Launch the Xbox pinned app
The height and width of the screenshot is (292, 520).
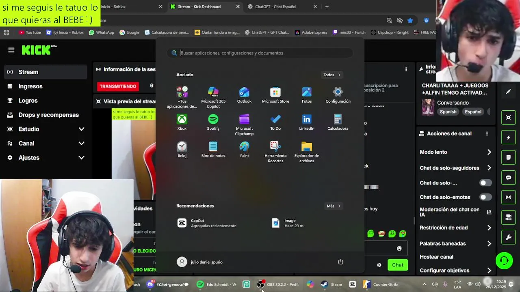(x=182, y=122)
